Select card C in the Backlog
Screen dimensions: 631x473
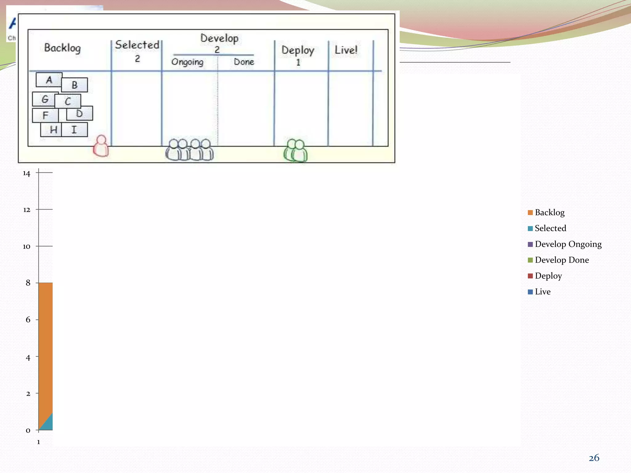68,101
